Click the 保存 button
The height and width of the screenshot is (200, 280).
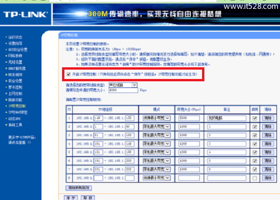[x=71, y=198]
